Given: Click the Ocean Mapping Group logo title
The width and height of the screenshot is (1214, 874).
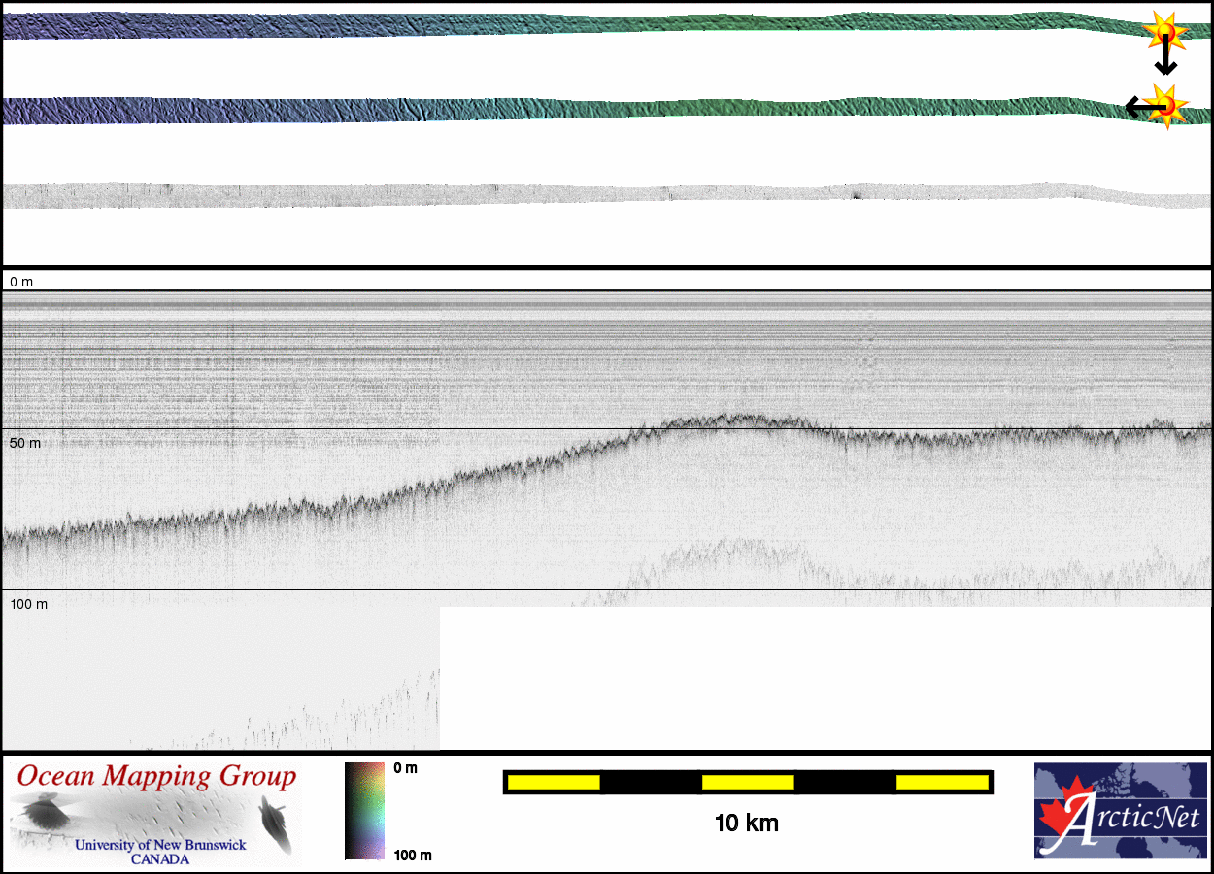Looking at the screenshot, I should click(156, 777).
